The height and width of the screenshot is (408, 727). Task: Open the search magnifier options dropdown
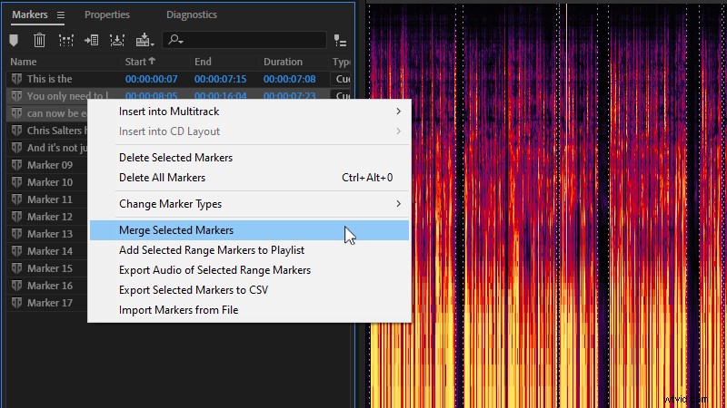(x=175, y=40)
